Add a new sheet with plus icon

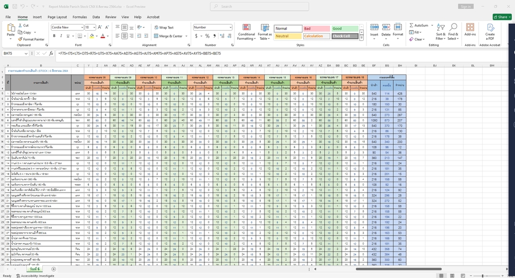tap(54, 269)
